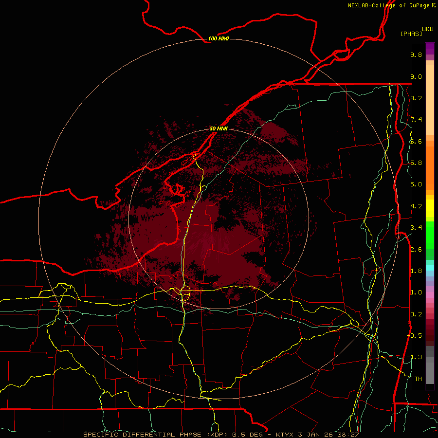Click the 50 NMI range ring label

[x=219, y=128]
